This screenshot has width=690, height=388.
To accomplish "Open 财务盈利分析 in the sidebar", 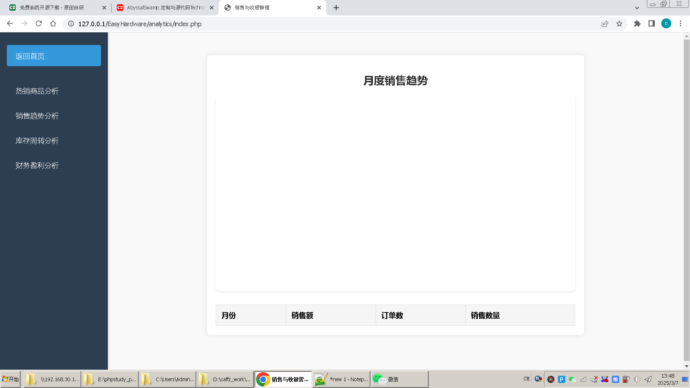I will (37, 165).
